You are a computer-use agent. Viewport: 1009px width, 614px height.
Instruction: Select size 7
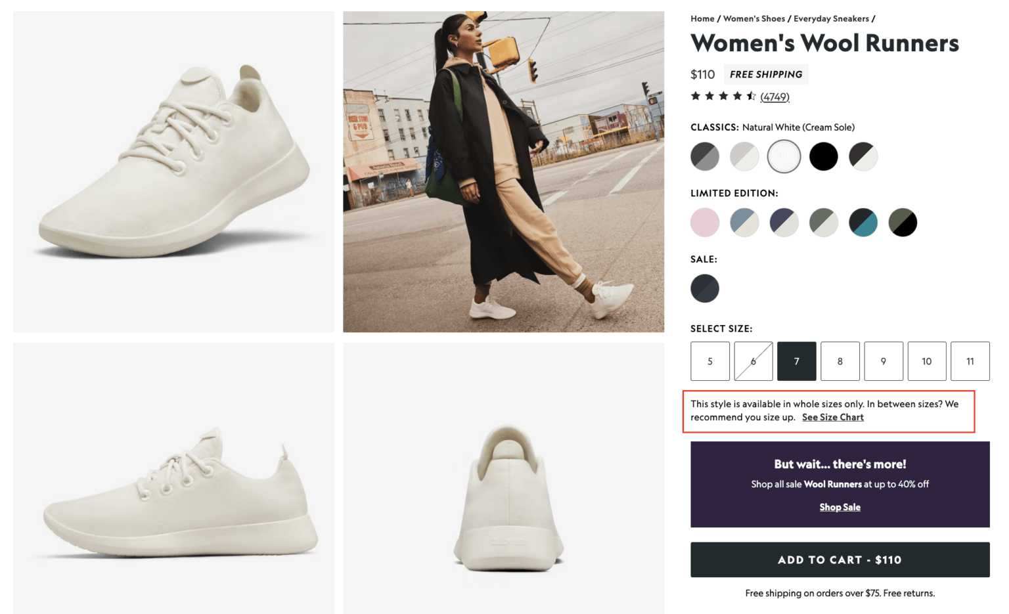796,361
